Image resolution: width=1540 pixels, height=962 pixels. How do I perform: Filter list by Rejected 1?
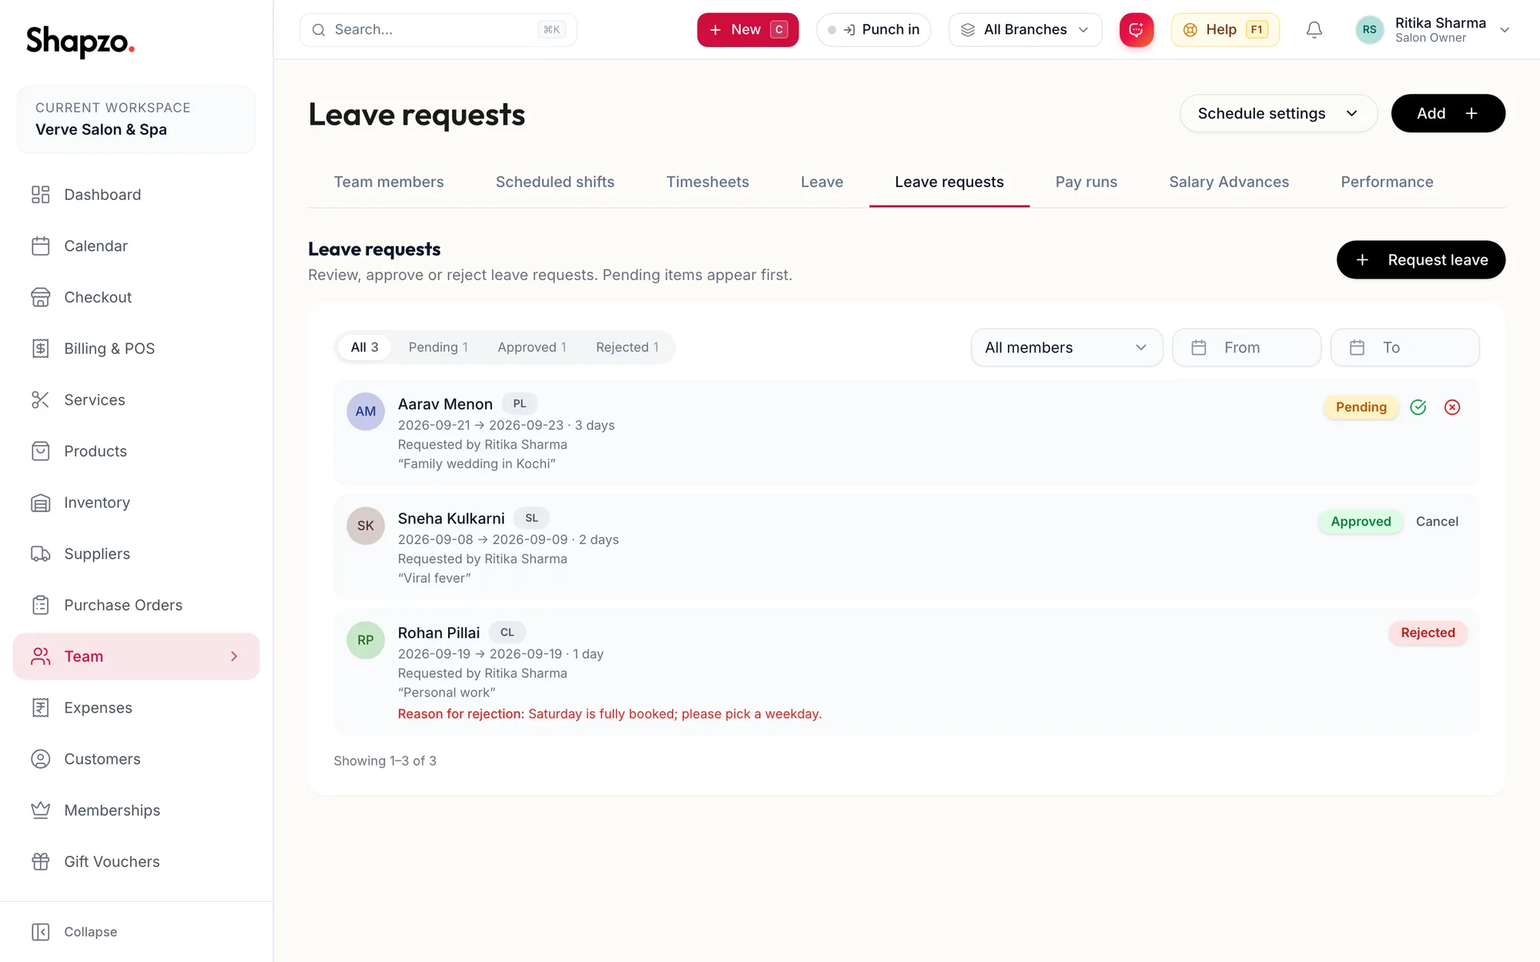tap(628, 347)
